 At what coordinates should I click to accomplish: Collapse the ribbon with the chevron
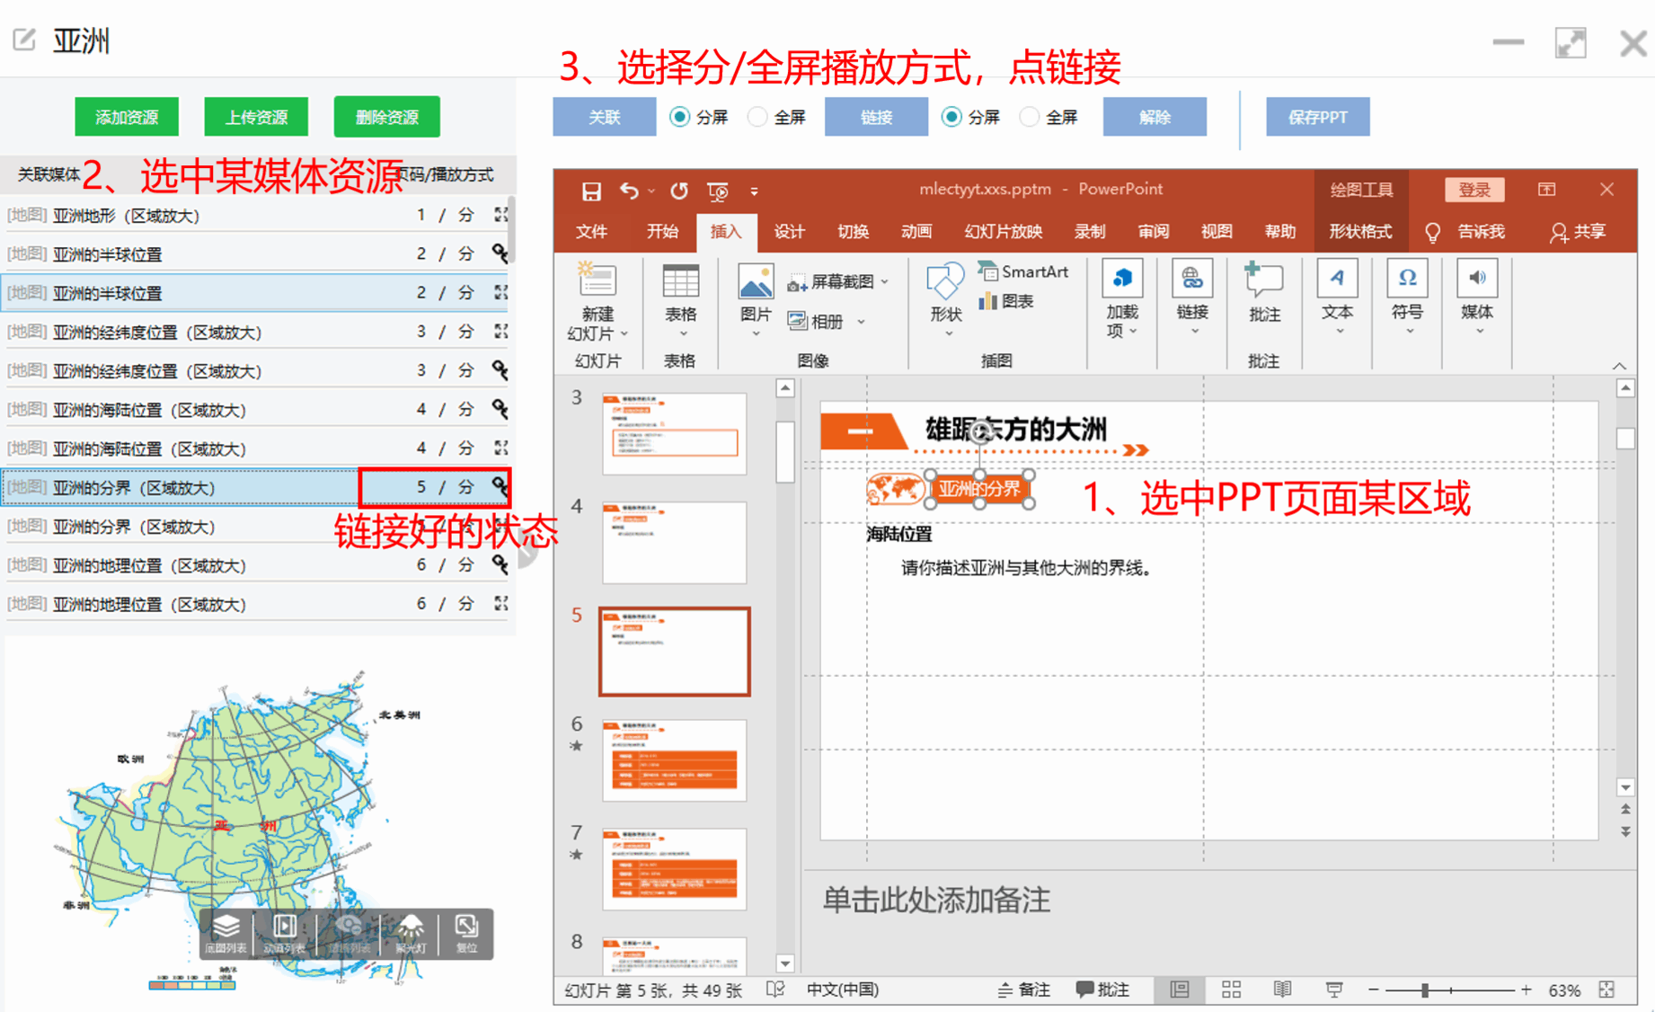tap(1619, 366)
